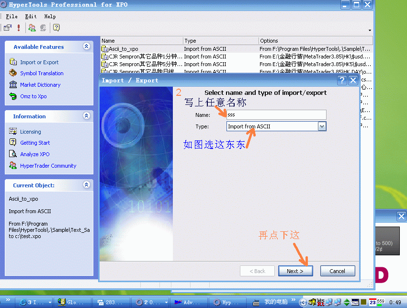Viewport: 407px width, 308px height.
Task: Click the Analyze XPO magnifier icon
Action: (13, 154)
